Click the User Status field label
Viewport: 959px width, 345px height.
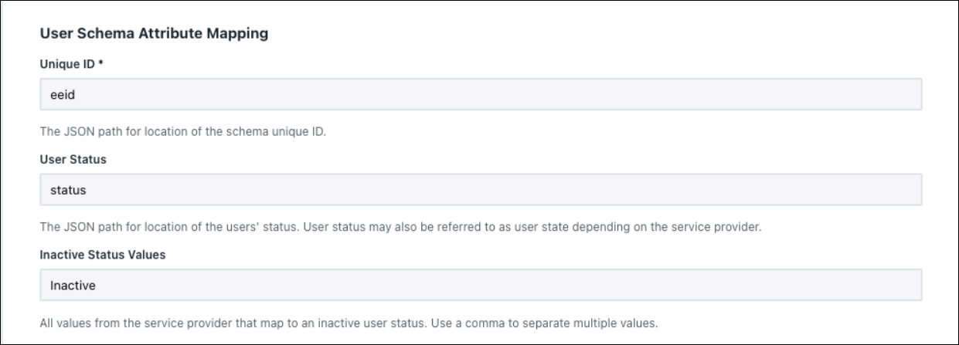66,159
